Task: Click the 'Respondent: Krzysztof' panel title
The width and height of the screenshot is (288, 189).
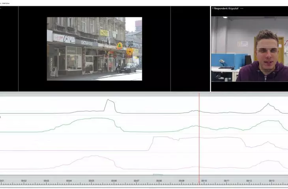Action: [x=226, y=8]
